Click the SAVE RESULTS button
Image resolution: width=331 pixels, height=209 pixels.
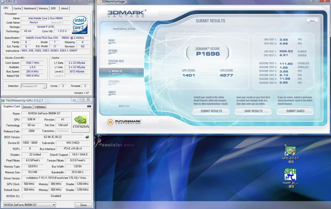click(253, 111)
